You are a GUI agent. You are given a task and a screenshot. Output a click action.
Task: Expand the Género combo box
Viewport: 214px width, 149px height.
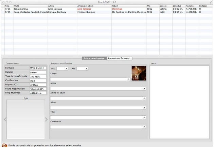pos(129,79)
